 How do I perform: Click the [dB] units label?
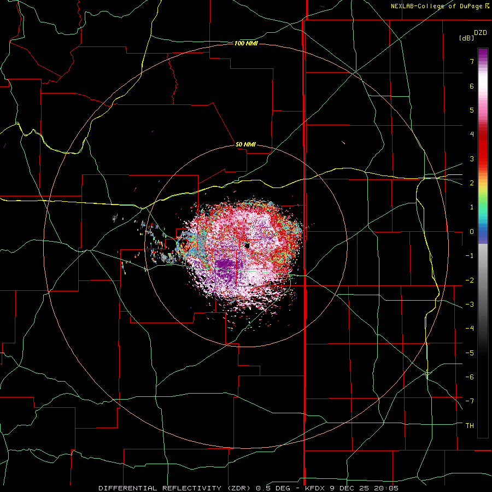coord(466,38)
